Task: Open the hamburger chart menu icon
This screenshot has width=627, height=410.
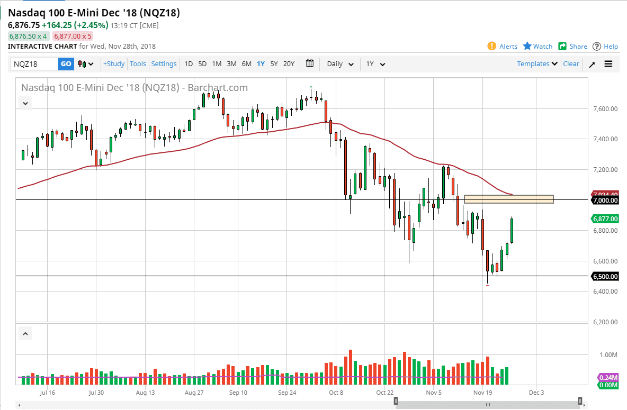Action: coord(608,63)
